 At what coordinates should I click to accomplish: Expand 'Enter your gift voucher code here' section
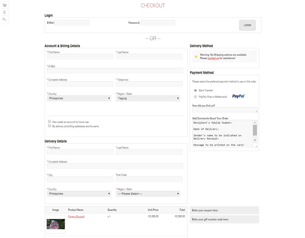[x=224, y=219]
